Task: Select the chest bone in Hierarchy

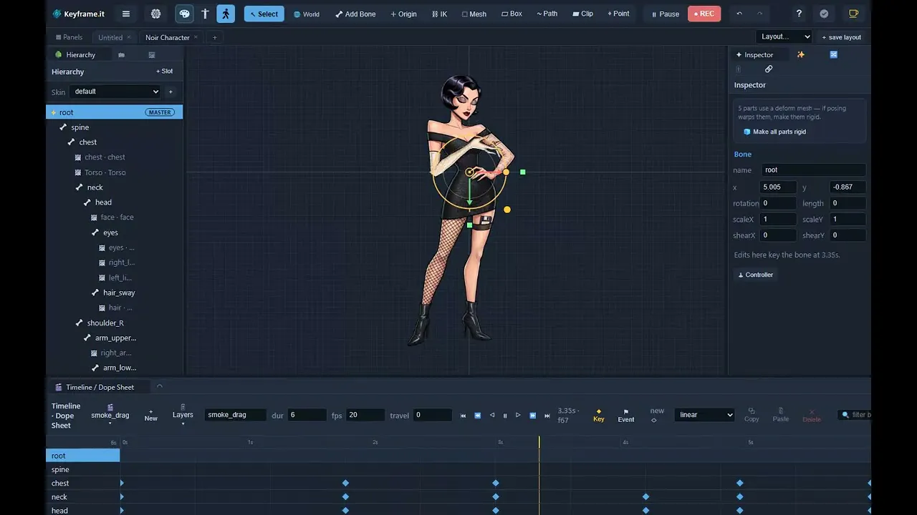Action: pyautogui.click(x=88, y=142)
